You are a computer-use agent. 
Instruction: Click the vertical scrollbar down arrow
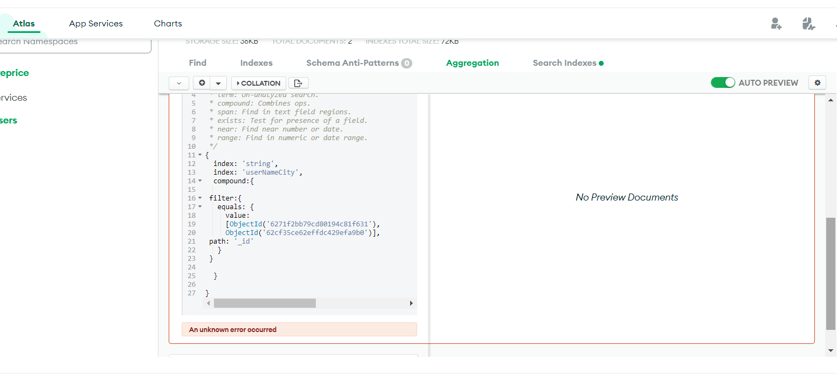(831, 351)
